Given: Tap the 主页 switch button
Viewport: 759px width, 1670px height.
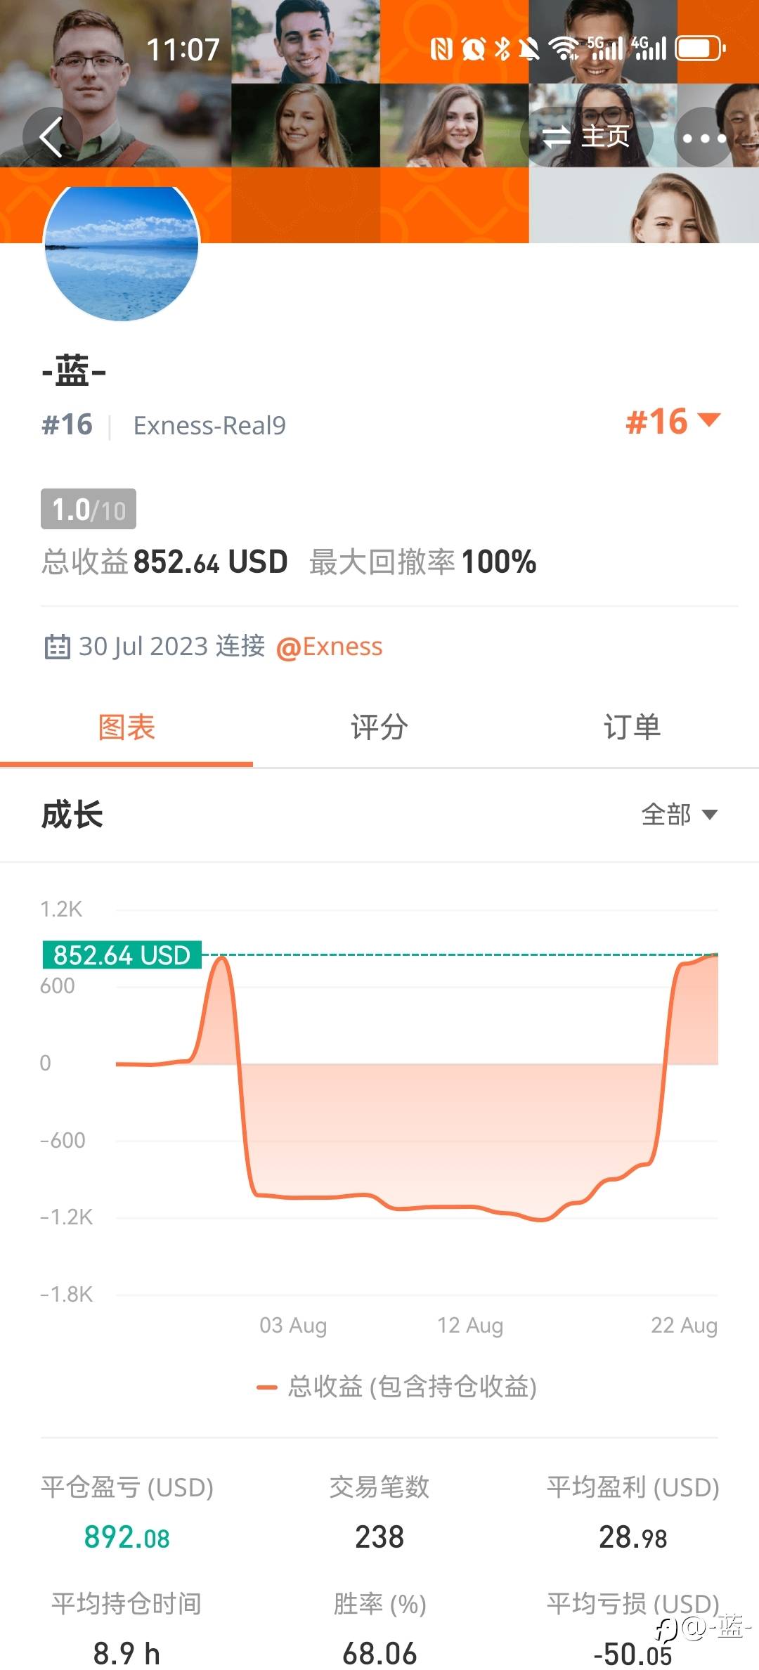Looking at the screenshot, I should click(x=586, y=136).
